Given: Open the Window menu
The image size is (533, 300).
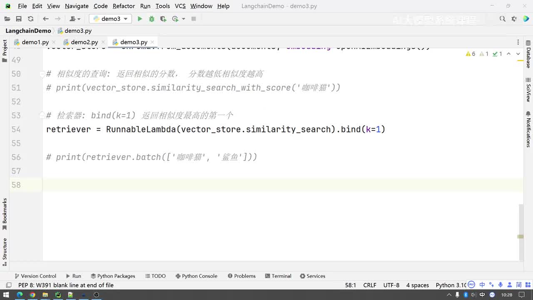Looking at the screenshot, I should [x=201, y=6].
